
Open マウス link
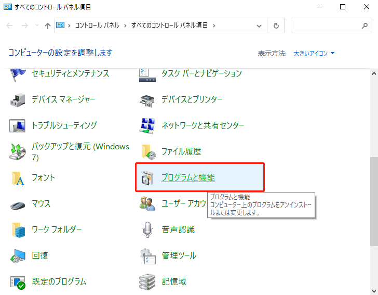[41, 203]
